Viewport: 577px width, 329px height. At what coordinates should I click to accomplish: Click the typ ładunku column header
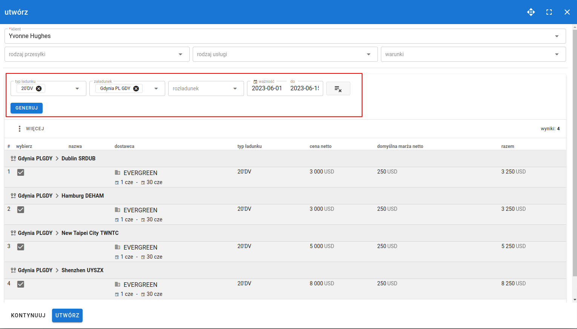coord(250,146)
